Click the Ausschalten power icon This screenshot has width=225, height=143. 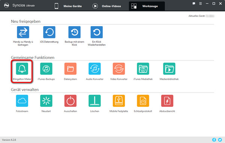pyautogui.click(x=70, y=101)
